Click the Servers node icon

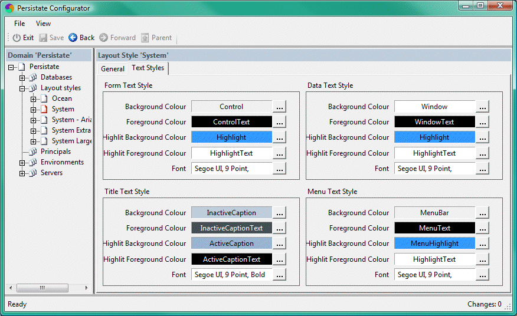32,173
